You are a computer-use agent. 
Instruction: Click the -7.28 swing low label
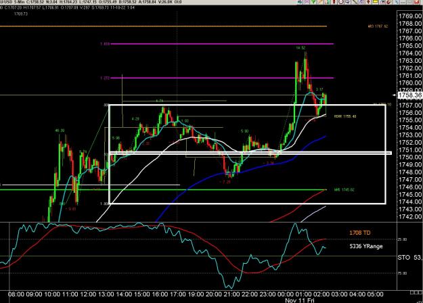click(x=225, y=182)
